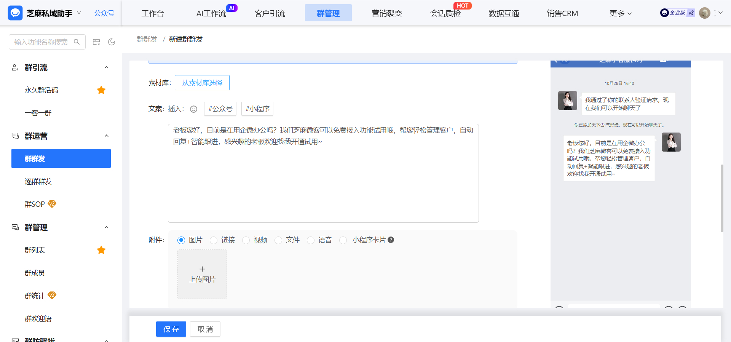Open the 芝麻私域助手 app switcher dropdown
Viewport: 731px width, 342px height.
pyautogui.click(x=79, y=13)
